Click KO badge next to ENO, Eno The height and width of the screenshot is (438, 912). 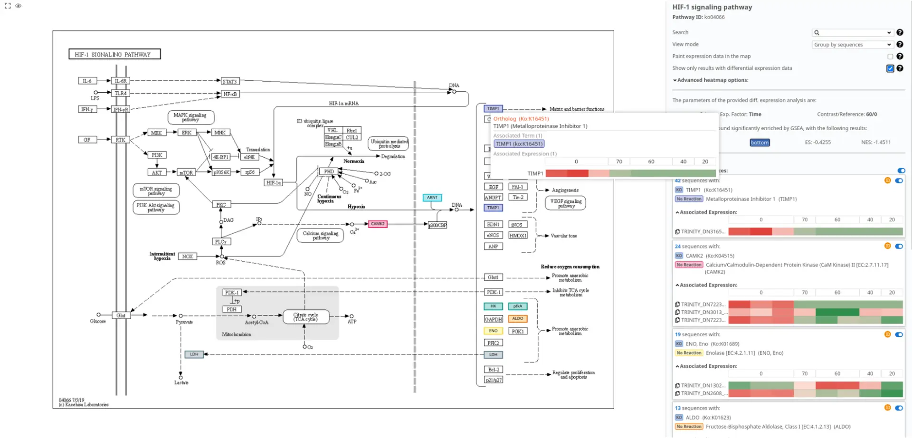tap(679, 344)
